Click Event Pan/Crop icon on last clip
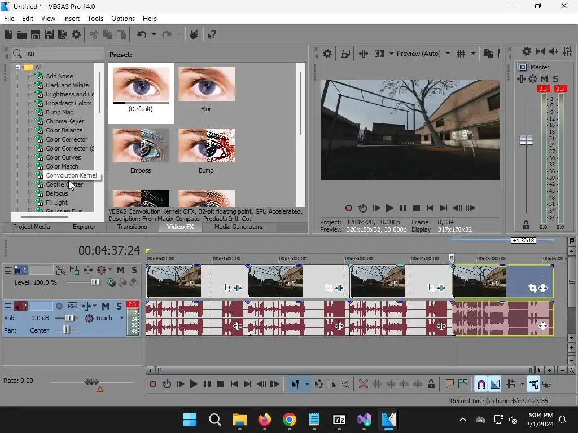 [532, 288]
